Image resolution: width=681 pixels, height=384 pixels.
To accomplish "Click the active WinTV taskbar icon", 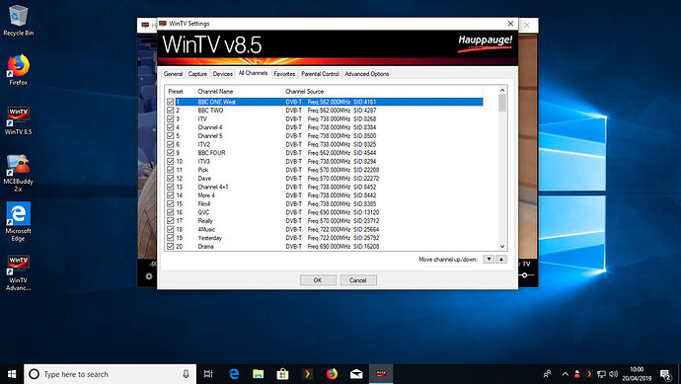I will pos(381,374).
